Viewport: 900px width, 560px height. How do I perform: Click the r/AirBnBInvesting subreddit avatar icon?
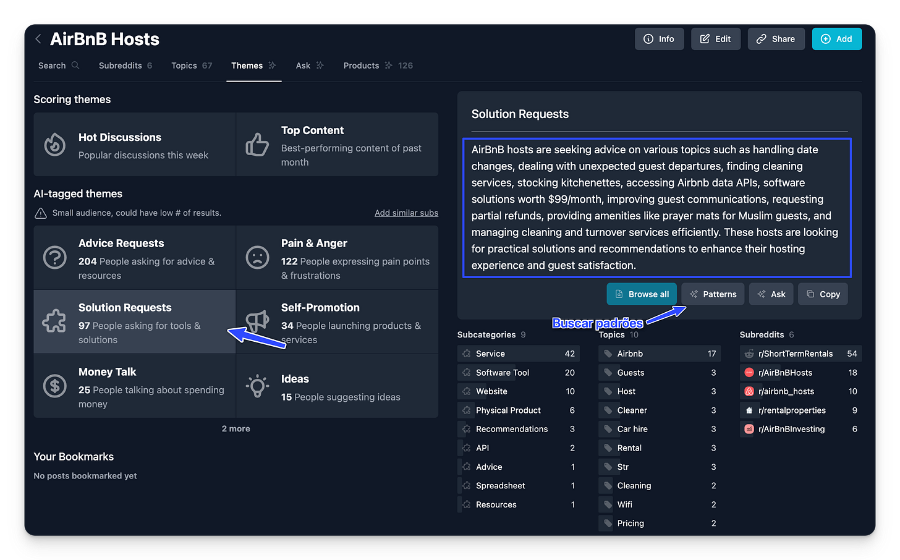[x=749, y=429]
